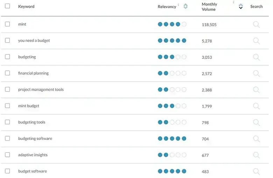Click the you need a budget keyword
Screen dimensions: 273x178
coord(34,41)
